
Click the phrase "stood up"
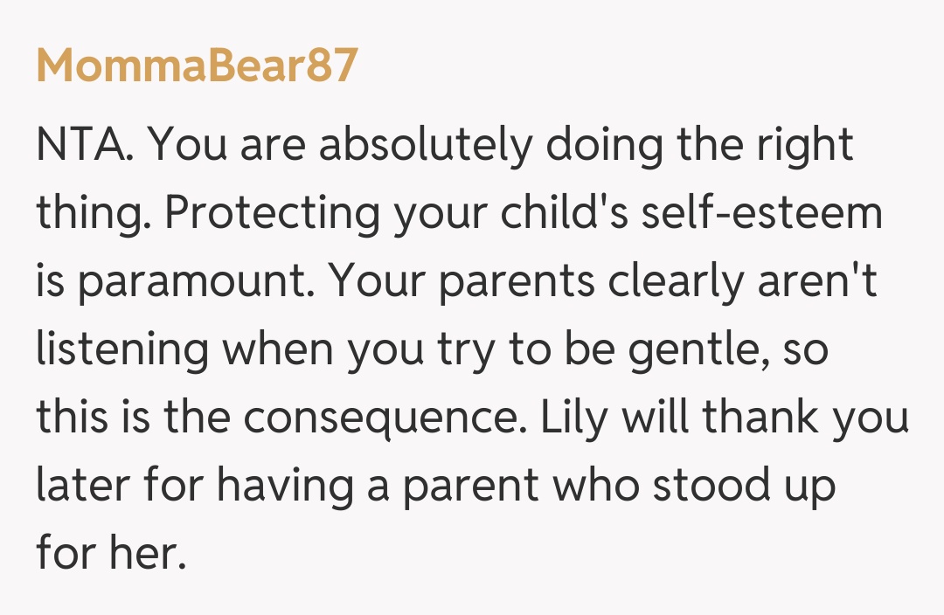tap(743, 486)
